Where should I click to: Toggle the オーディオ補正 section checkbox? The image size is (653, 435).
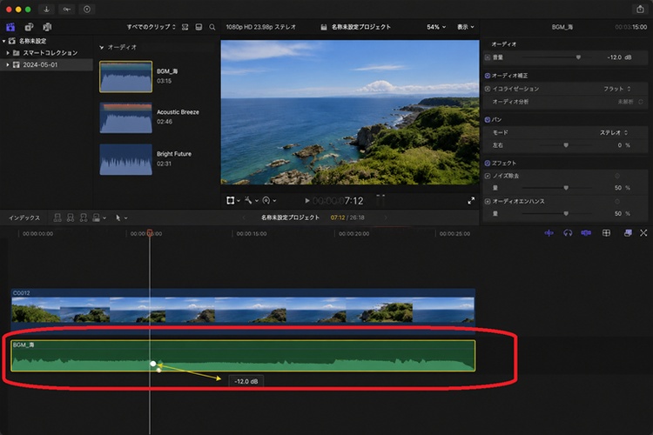(488, 76)
